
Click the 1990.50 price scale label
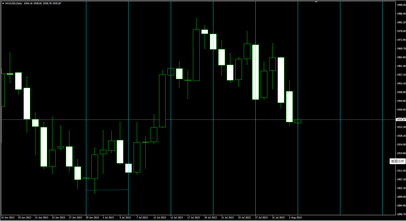click(401, 5)
